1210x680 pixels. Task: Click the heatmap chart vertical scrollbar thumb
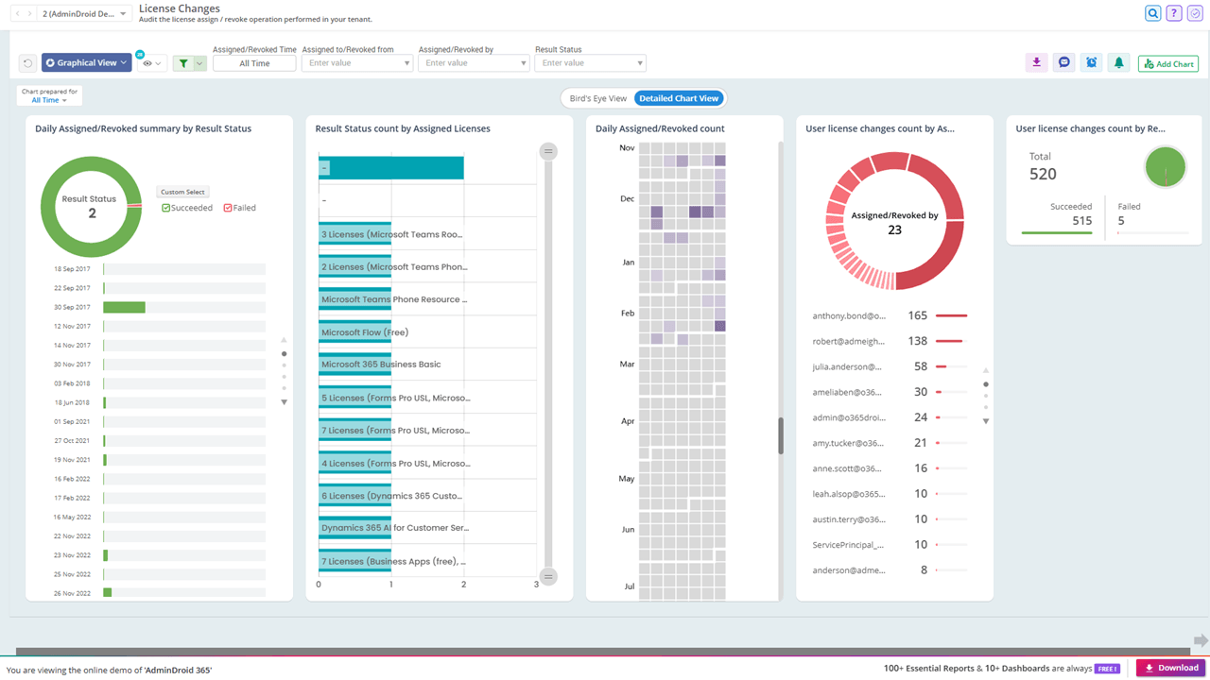click(x=781, y=435)
